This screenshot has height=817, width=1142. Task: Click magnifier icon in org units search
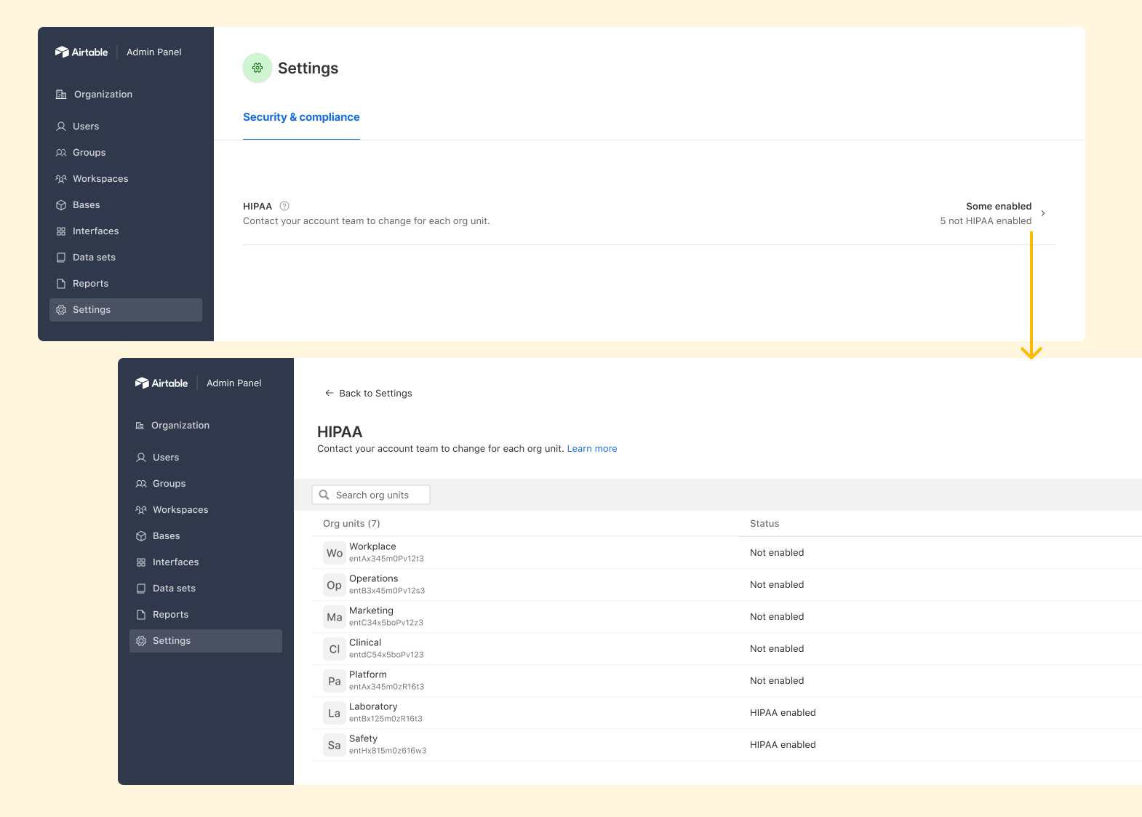click(x=324, y=495)
